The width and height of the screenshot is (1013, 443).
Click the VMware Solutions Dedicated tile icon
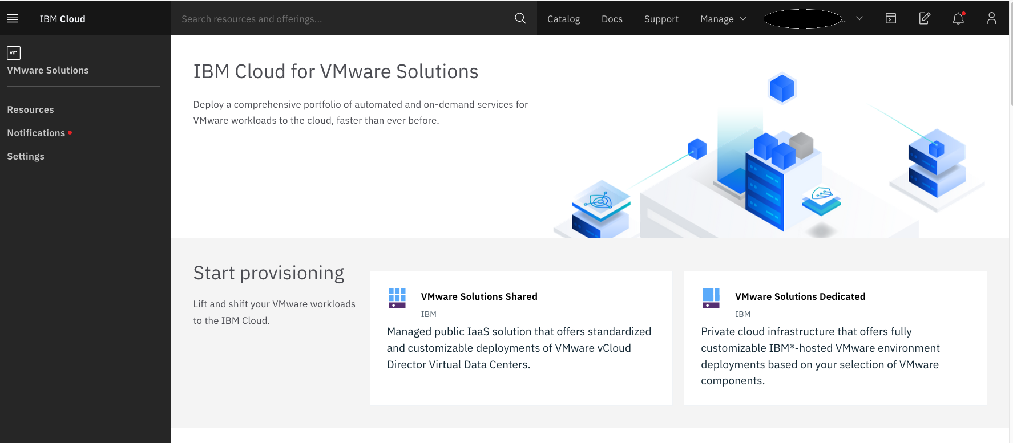coord(711,298)
